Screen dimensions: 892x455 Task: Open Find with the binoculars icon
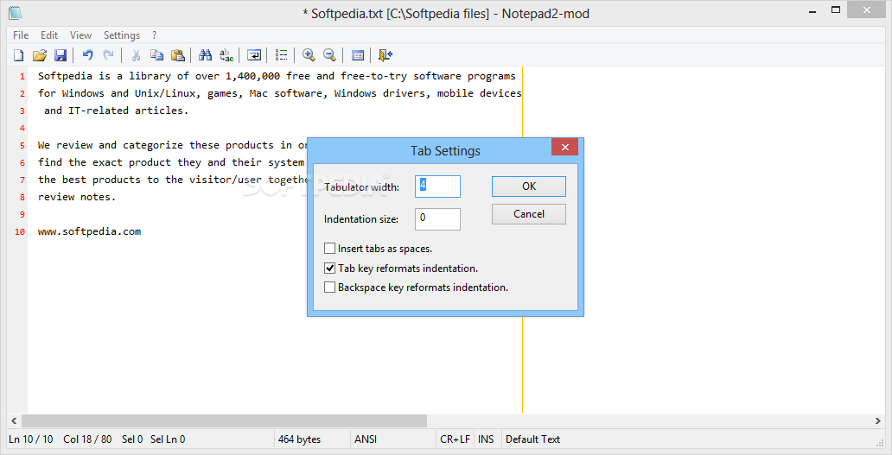pos(206,55)
